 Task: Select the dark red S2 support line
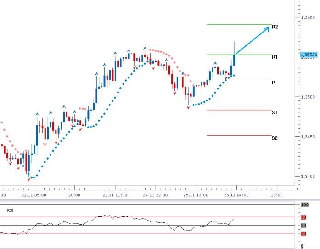pyautogui.click(x=239, y=135)
